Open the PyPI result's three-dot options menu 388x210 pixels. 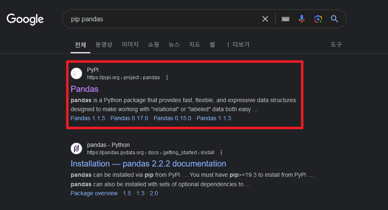click(167, 78)
